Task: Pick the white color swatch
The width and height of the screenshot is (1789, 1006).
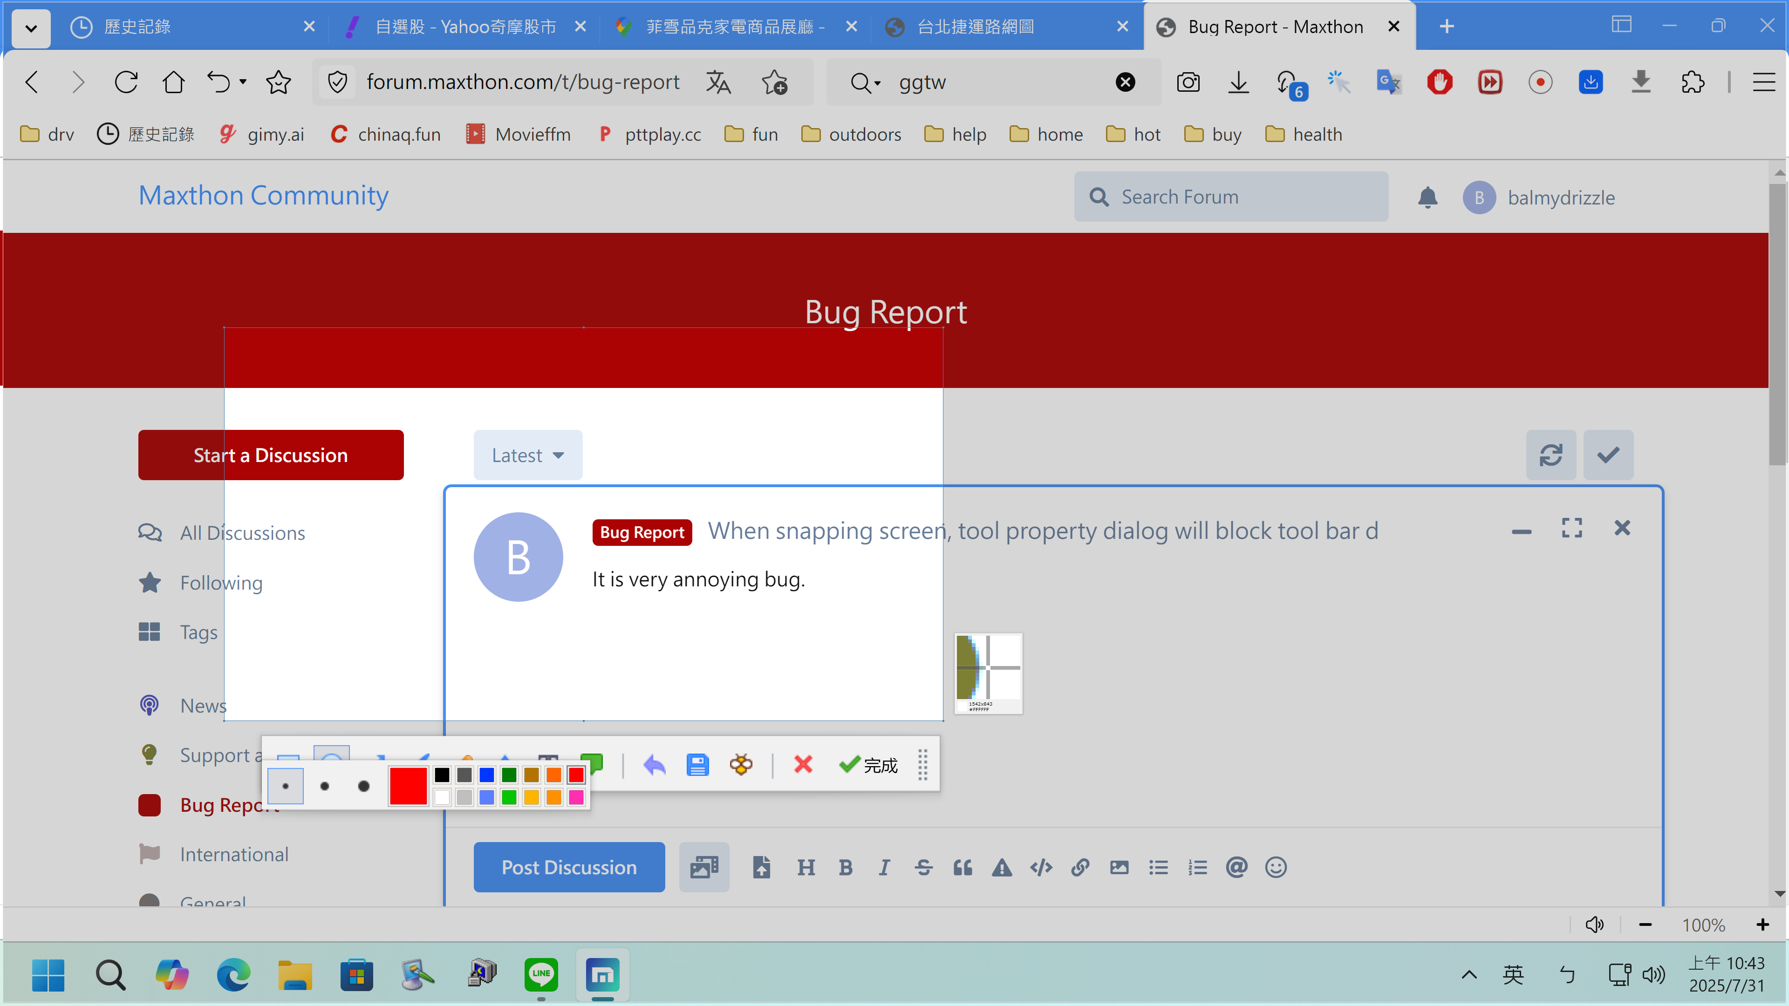Action: 442,797
